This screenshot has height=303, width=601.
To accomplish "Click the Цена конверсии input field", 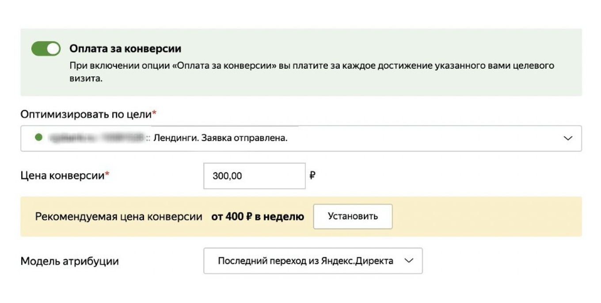I will [x=254, y=176].
